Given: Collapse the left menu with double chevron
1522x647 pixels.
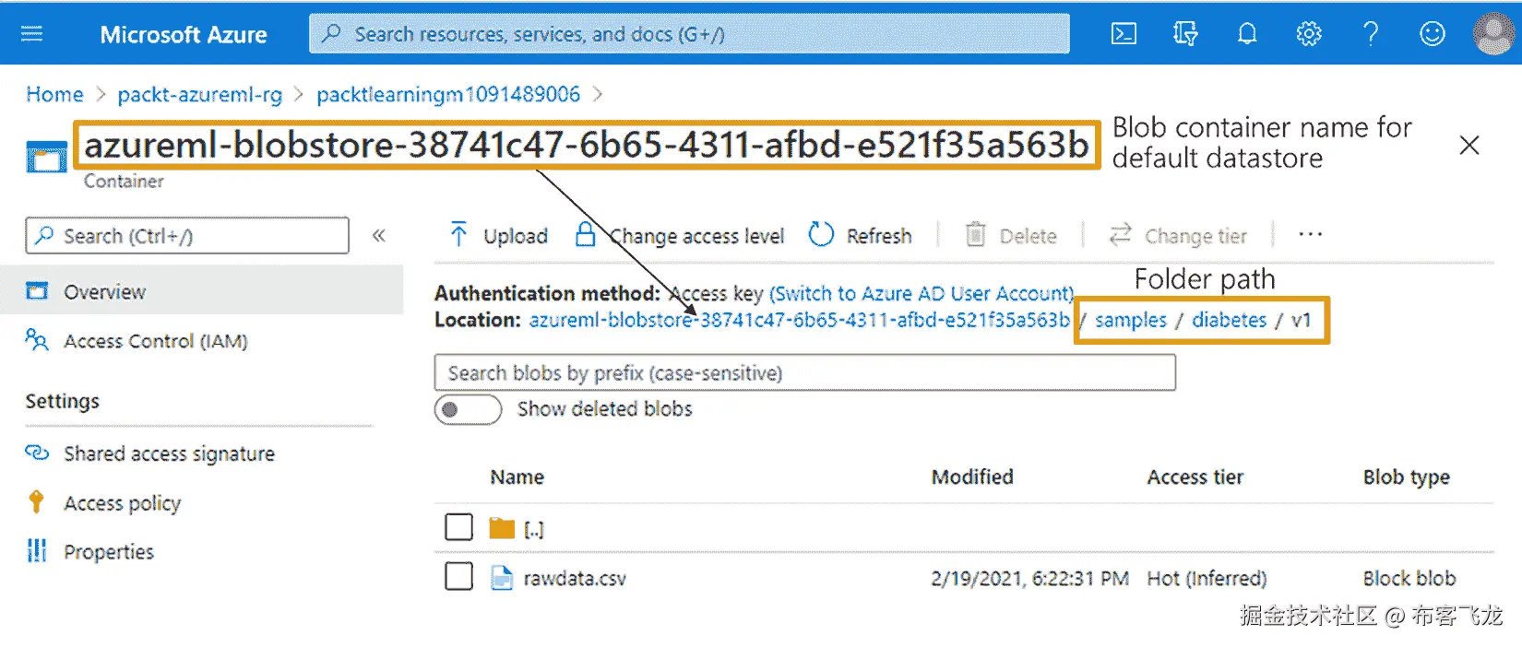Looking at the screenshot, I should click(378, 235).
